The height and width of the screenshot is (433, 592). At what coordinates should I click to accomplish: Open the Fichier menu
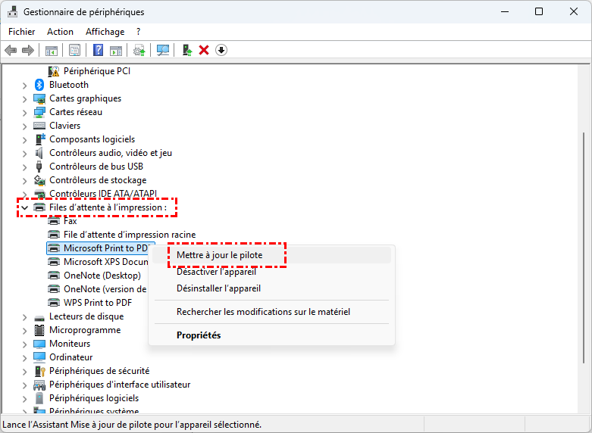pos(21,32)
